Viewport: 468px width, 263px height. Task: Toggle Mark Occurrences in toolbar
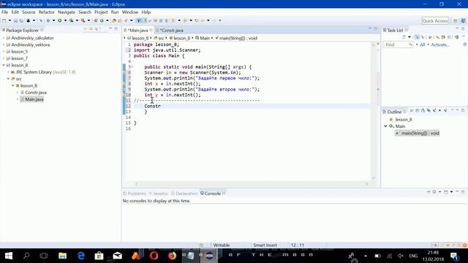[145, 20]
